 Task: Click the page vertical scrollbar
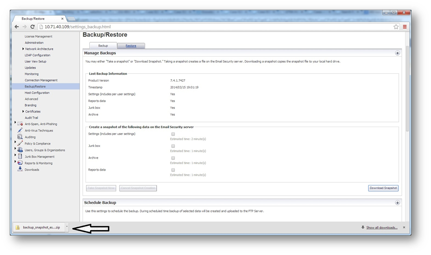click(x=407, y=88)
